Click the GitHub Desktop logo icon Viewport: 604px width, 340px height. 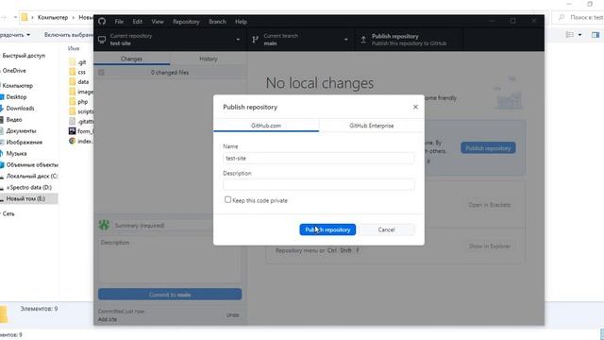click(x=102, y=22)
